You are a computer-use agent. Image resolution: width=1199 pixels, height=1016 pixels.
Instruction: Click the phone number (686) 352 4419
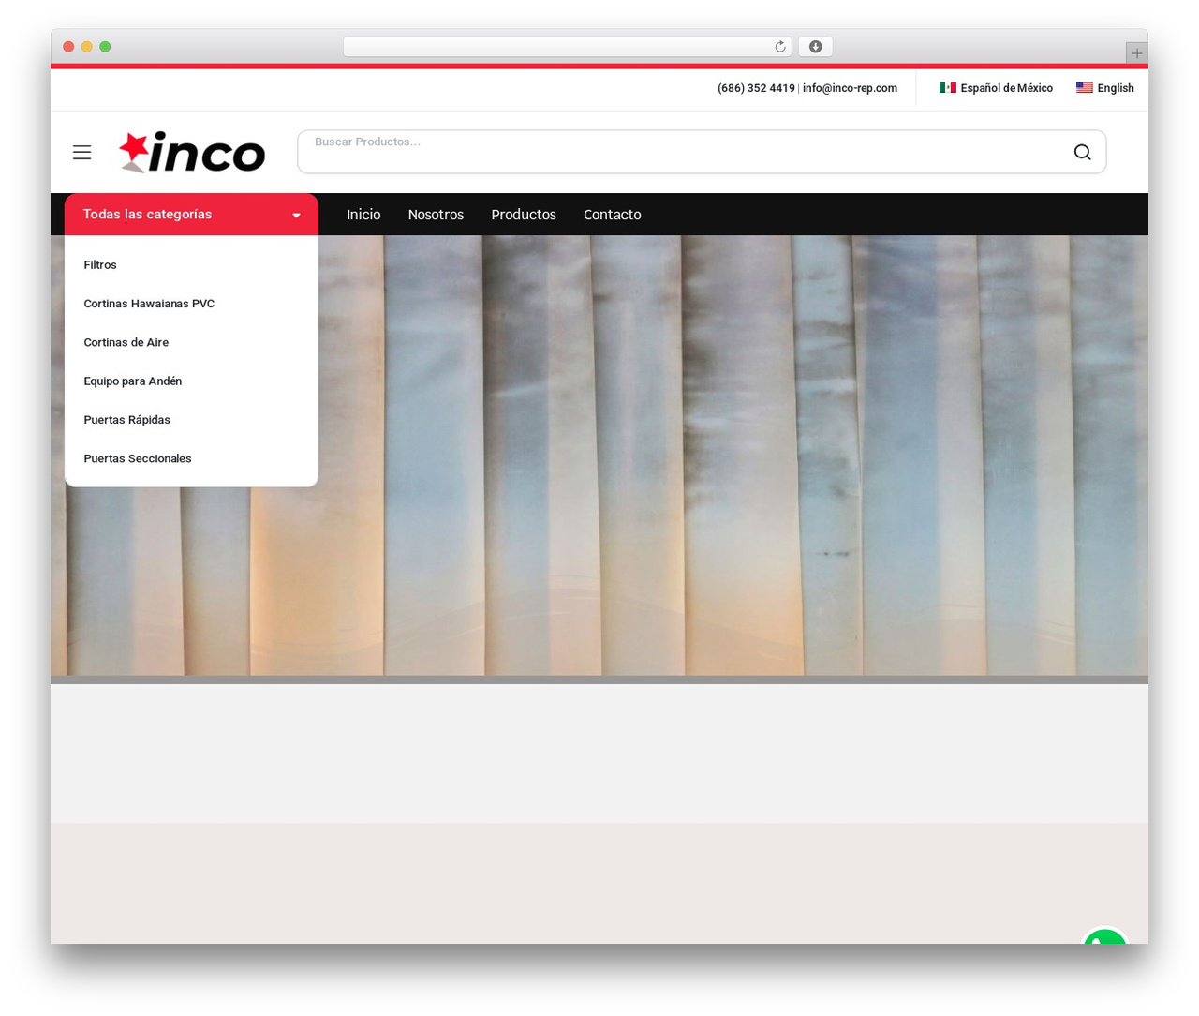point(756,88)
